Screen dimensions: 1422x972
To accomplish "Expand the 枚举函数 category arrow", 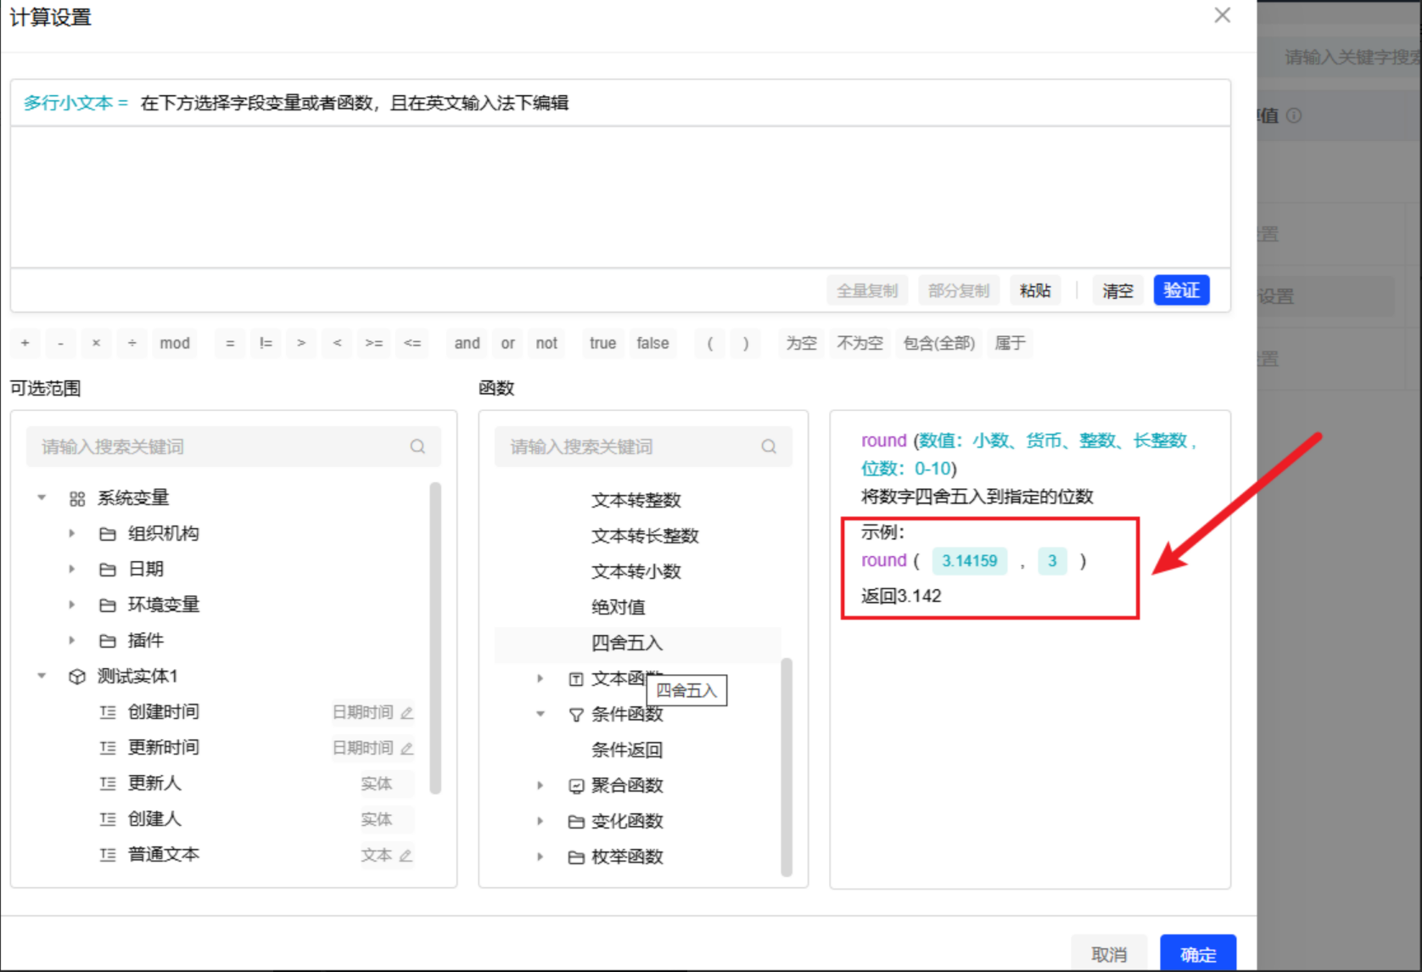I will click(x=540, y=857).
